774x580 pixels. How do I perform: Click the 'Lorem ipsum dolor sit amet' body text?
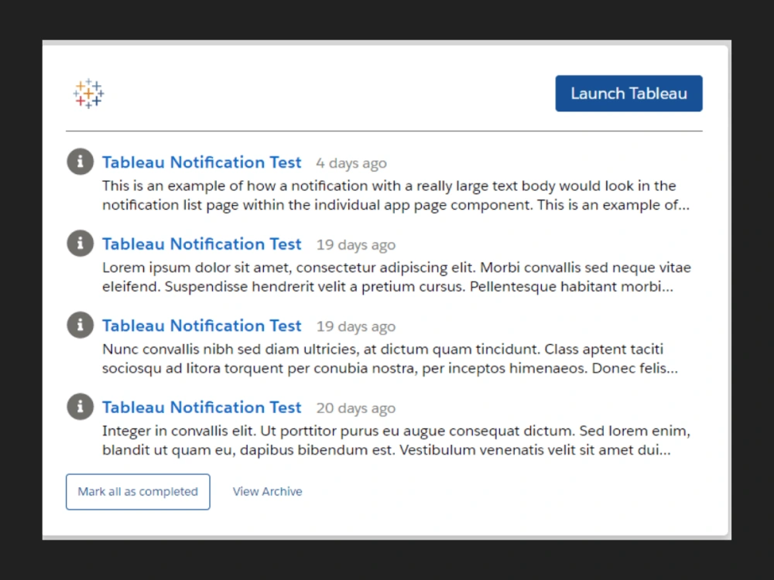coord(396,277)
